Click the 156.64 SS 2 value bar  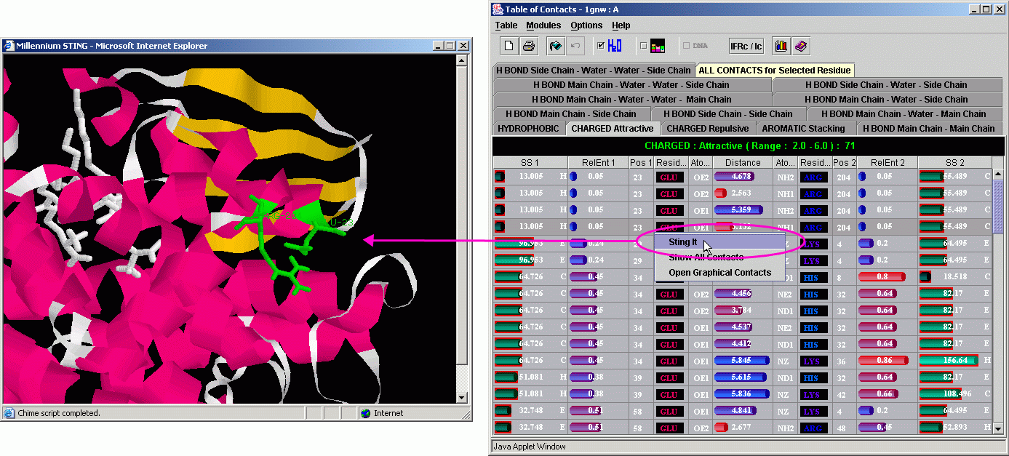950,361
